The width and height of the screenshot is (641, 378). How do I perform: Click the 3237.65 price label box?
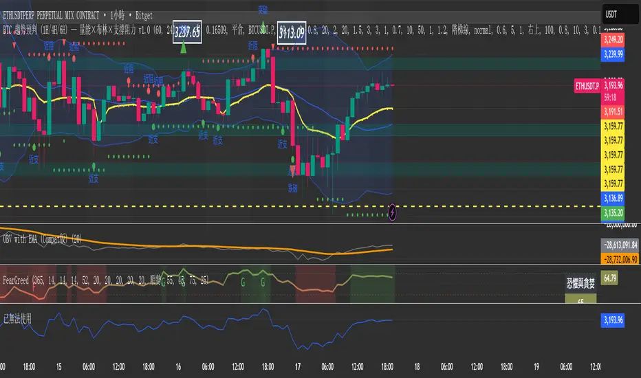[187, 32]
